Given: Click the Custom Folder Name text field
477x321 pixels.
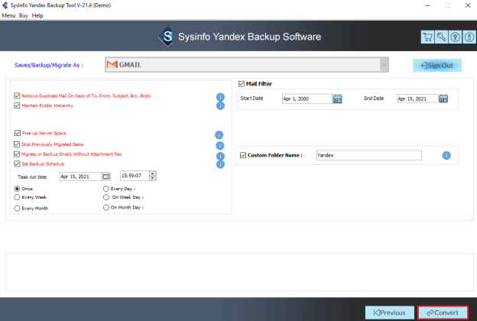Looking at the screenshot, I should pos(368,155).
